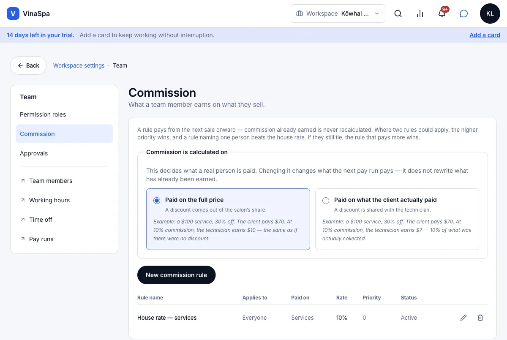Click the priority value 0

coord(364,318)
